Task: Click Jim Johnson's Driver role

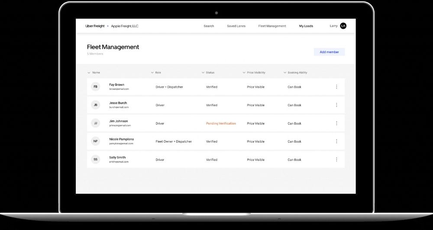Action: coord(160,123)
